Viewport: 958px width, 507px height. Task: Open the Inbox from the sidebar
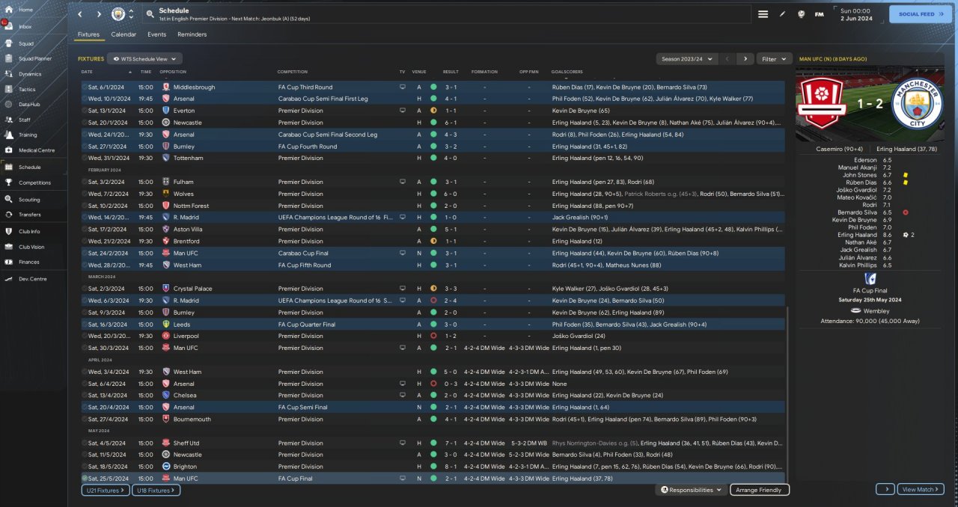(7, 26)
